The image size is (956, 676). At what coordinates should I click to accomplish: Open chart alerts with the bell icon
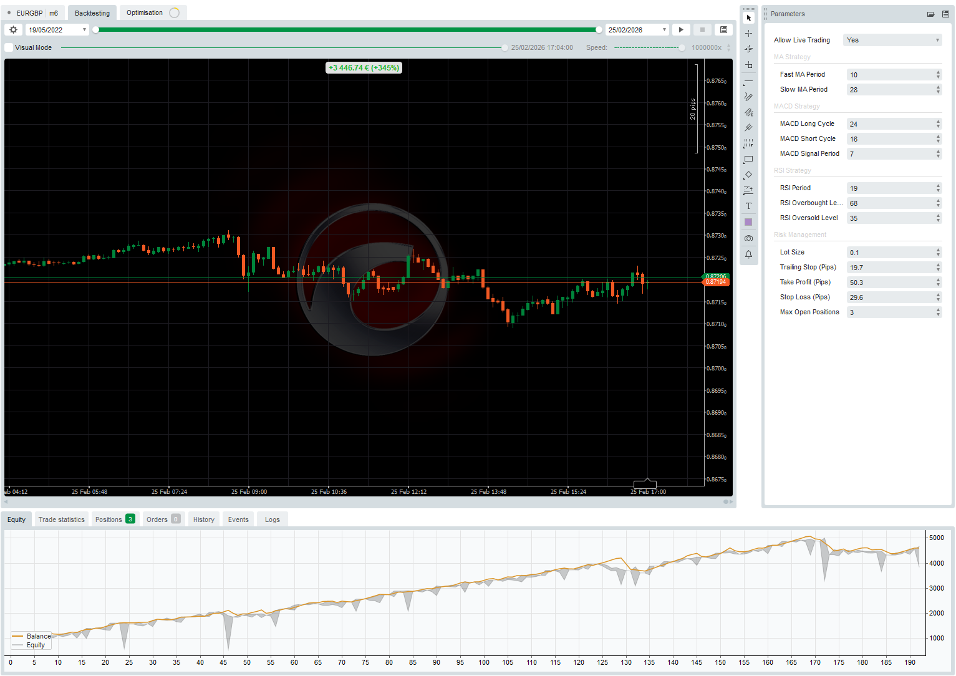pos(748,254)
